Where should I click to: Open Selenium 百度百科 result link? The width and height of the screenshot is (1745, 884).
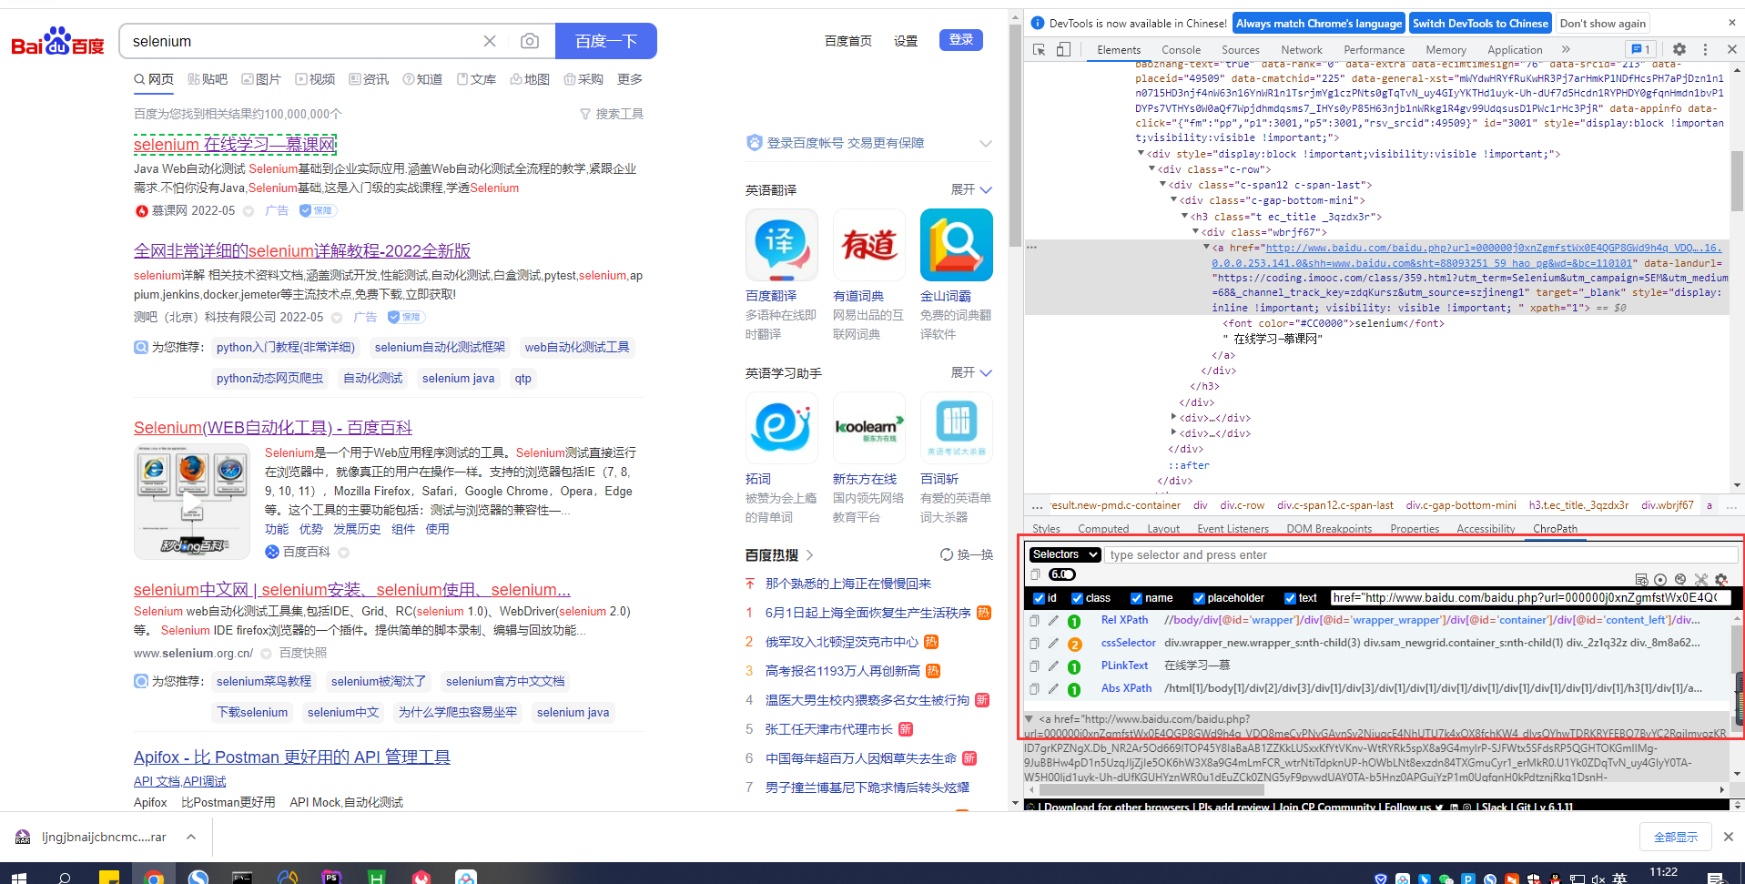(x=273, y=428)
